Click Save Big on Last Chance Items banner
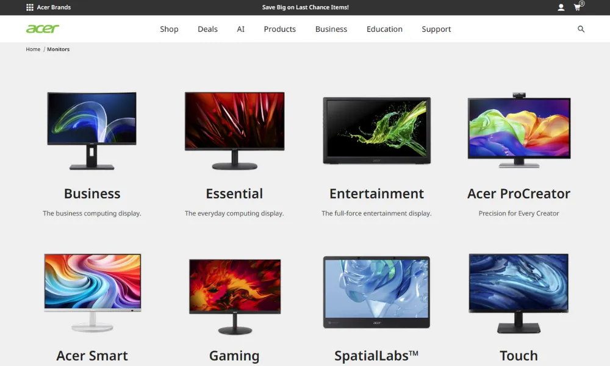 point(305,7)
